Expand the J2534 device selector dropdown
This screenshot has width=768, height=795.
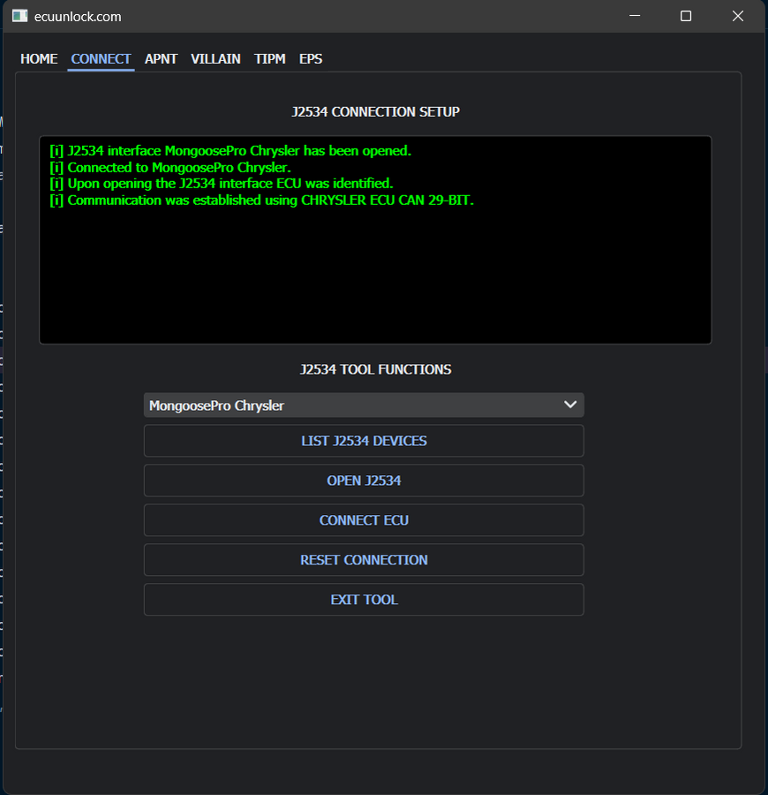[x=364, y=405]
